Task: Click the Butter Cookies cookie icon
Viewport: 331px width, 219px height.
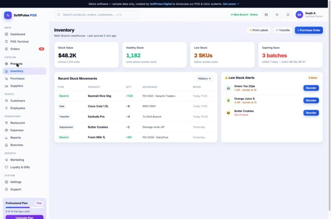Action: 228,113
